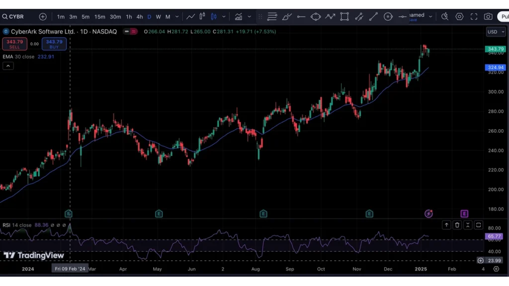Screen dimensions: 509x286
Task: Choose the monthly M timeframe
Action: pos(168,17)
